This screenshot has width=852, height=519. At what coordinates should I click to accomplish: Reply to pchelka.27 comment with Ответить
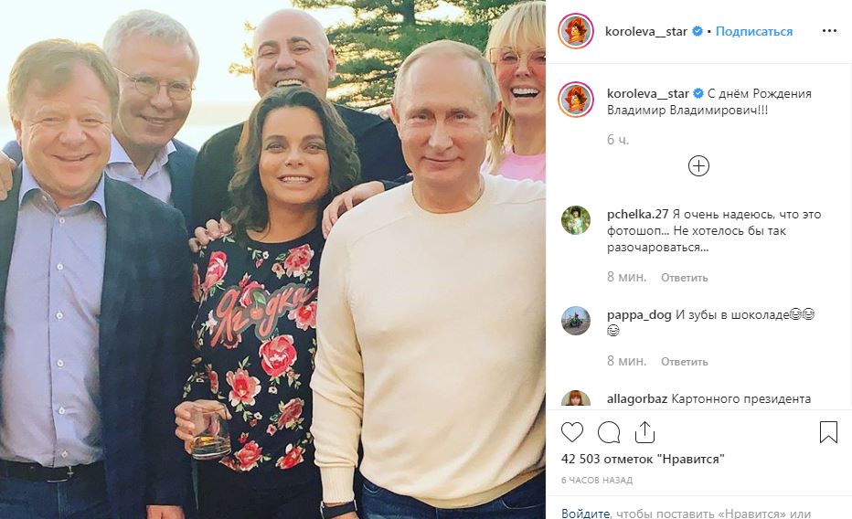tap(684, 278)
